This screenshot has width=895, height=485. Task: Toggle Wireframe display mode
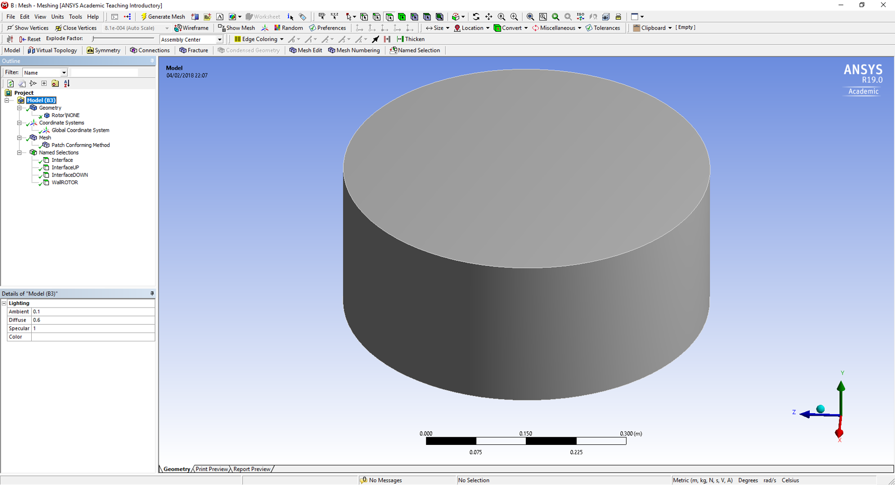point(191,28)
